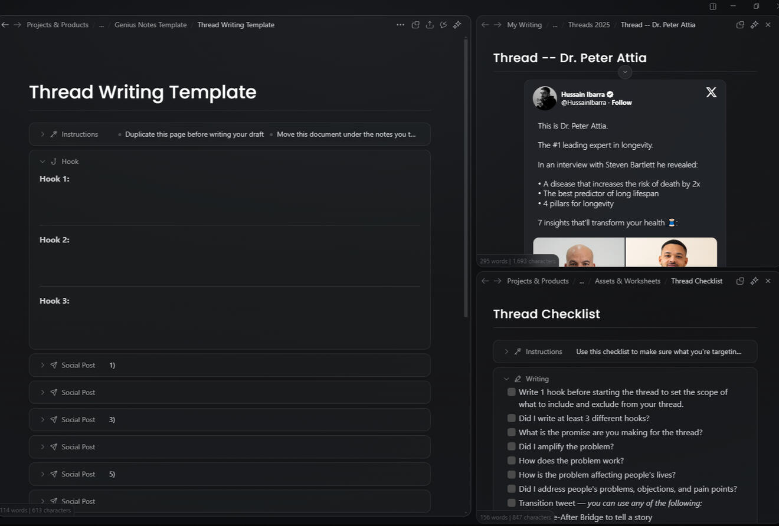Click the ellipsis breadcrumb in the left pane

102,25
